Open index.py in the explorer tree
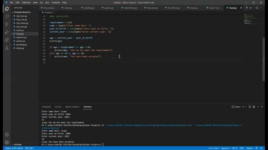 click(20, 48)
